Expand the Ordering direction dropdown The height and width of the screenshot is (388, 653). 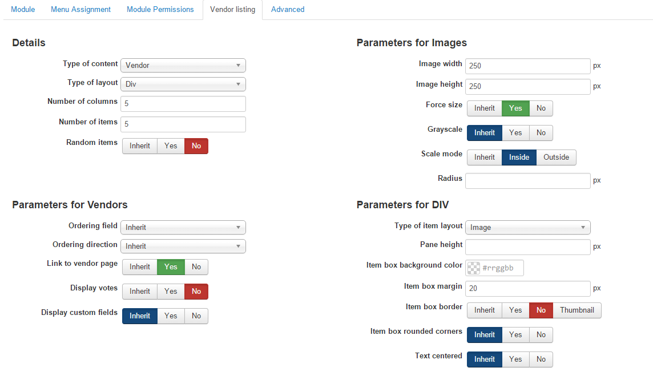pyautogui.click(x=183, y=246)
